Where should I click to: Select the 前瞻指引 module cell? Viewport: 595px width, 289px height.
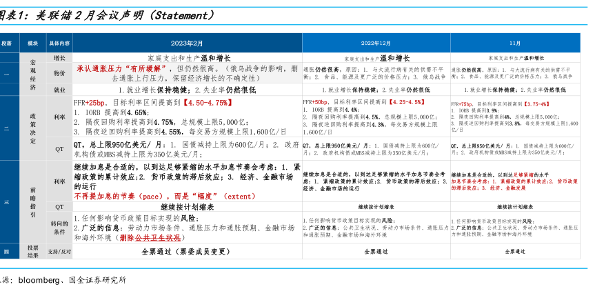tap(32, 202)
